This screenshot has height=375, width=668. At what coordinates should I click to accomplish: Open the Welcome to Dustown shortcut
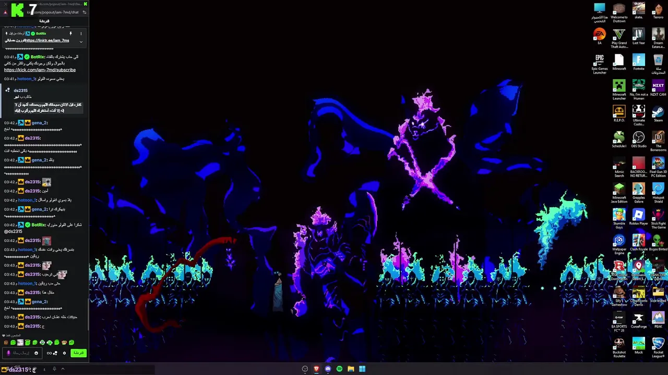click(619, 12)
